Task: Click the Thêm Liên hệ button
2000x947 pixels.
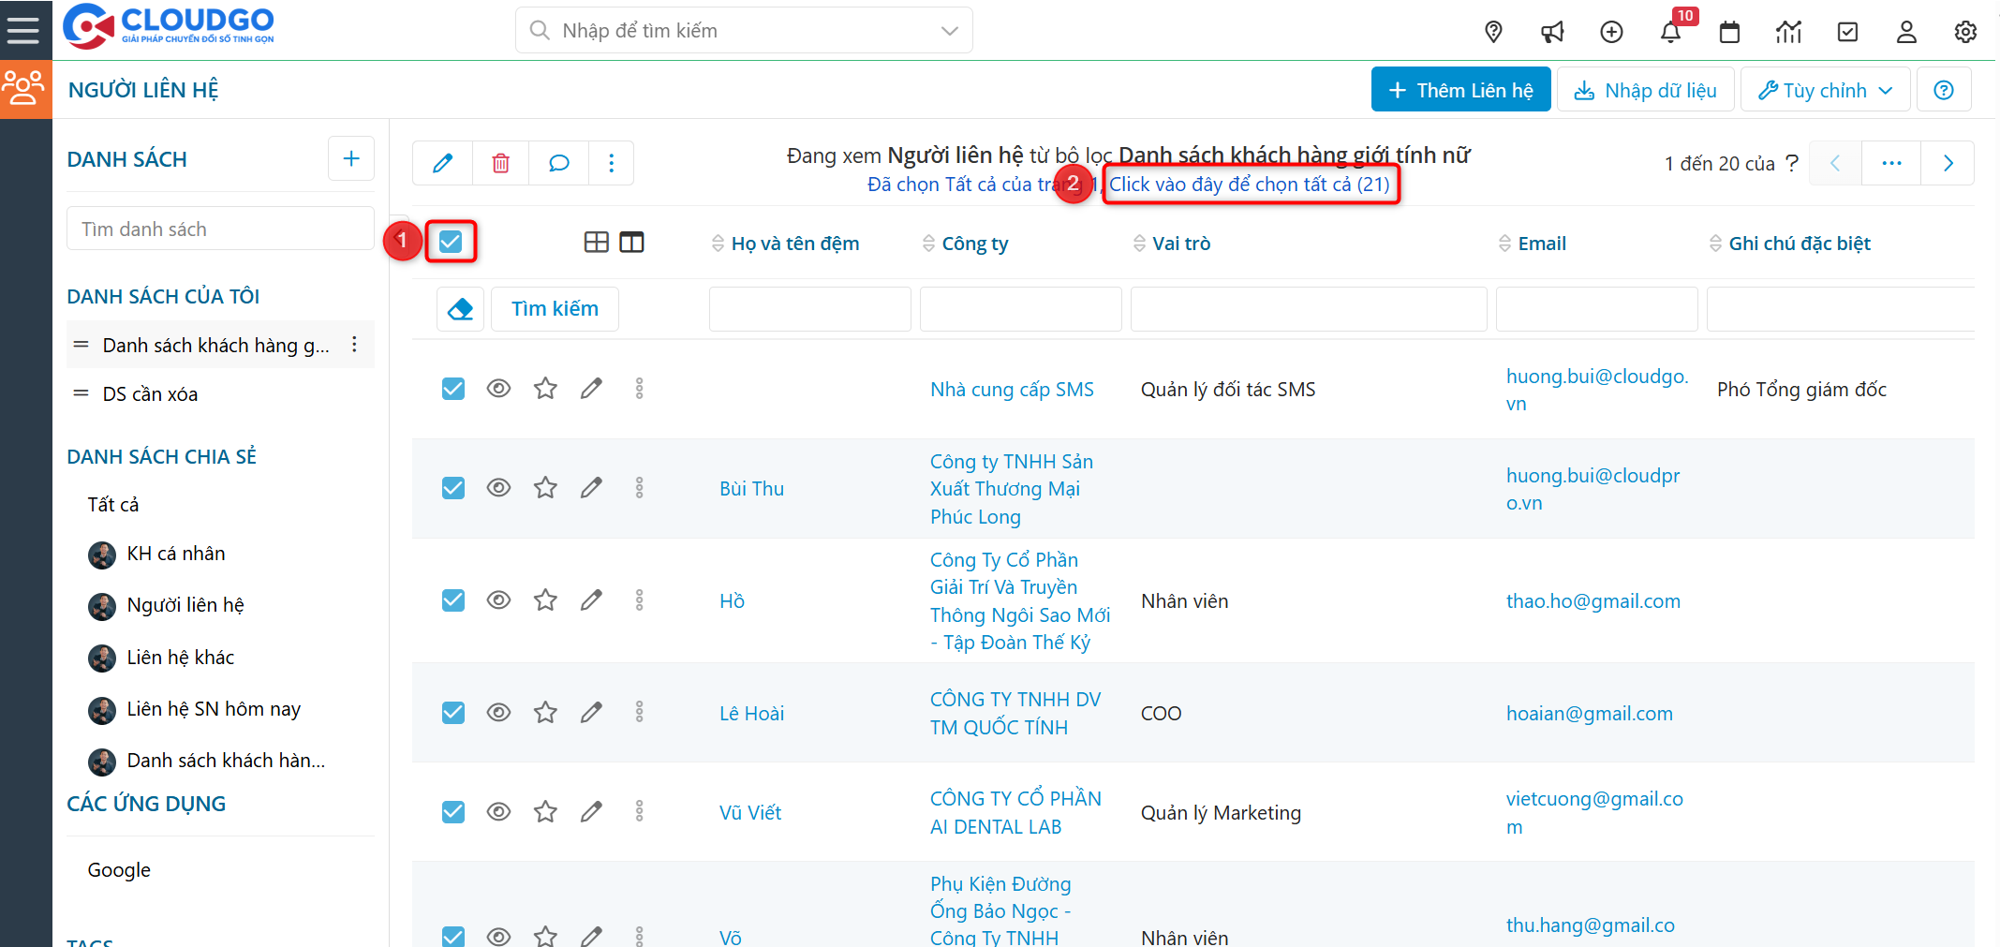Action: [1460, 90]
